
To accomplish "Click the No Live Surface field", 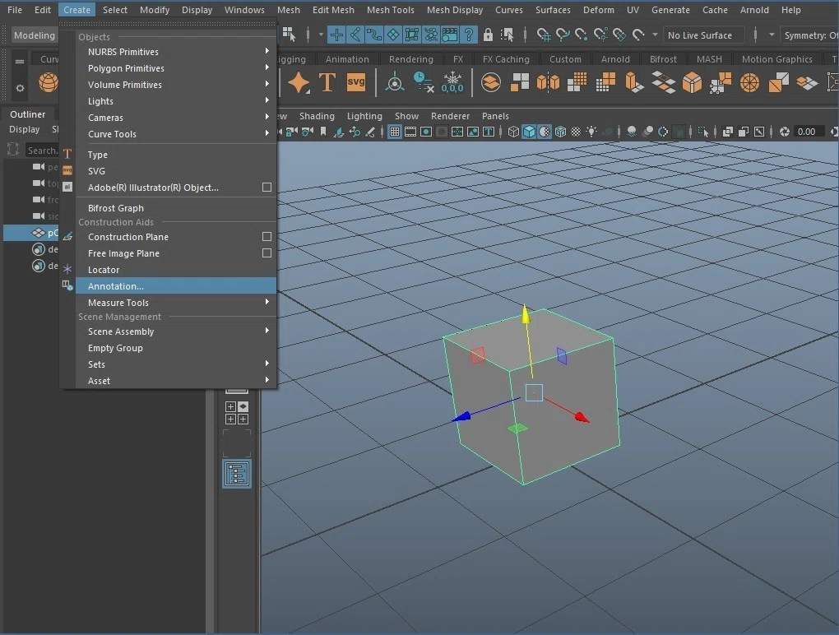I will 703,35.
